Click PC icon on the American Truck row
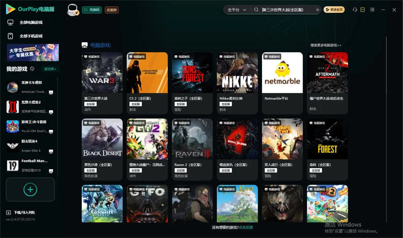This screenshot has height=238, width=403. tap(51, 92)
